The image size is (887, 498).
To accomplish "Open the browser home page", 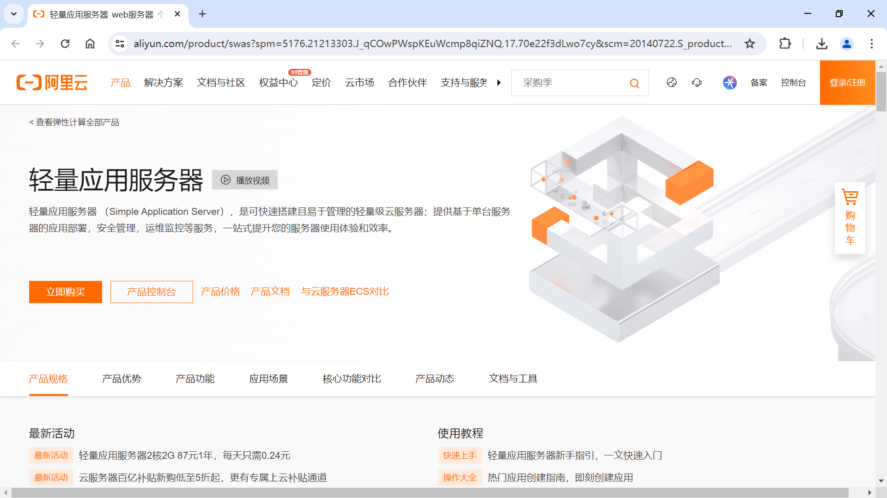I will tap(90, 43).
